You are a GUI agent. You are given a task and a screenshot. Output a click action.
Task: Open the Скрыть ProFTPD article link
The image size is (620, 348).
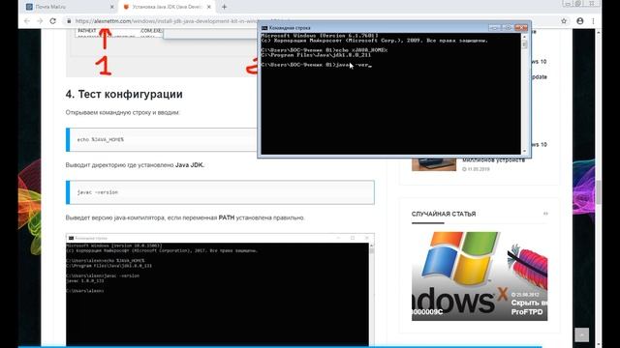coord(529,307)
